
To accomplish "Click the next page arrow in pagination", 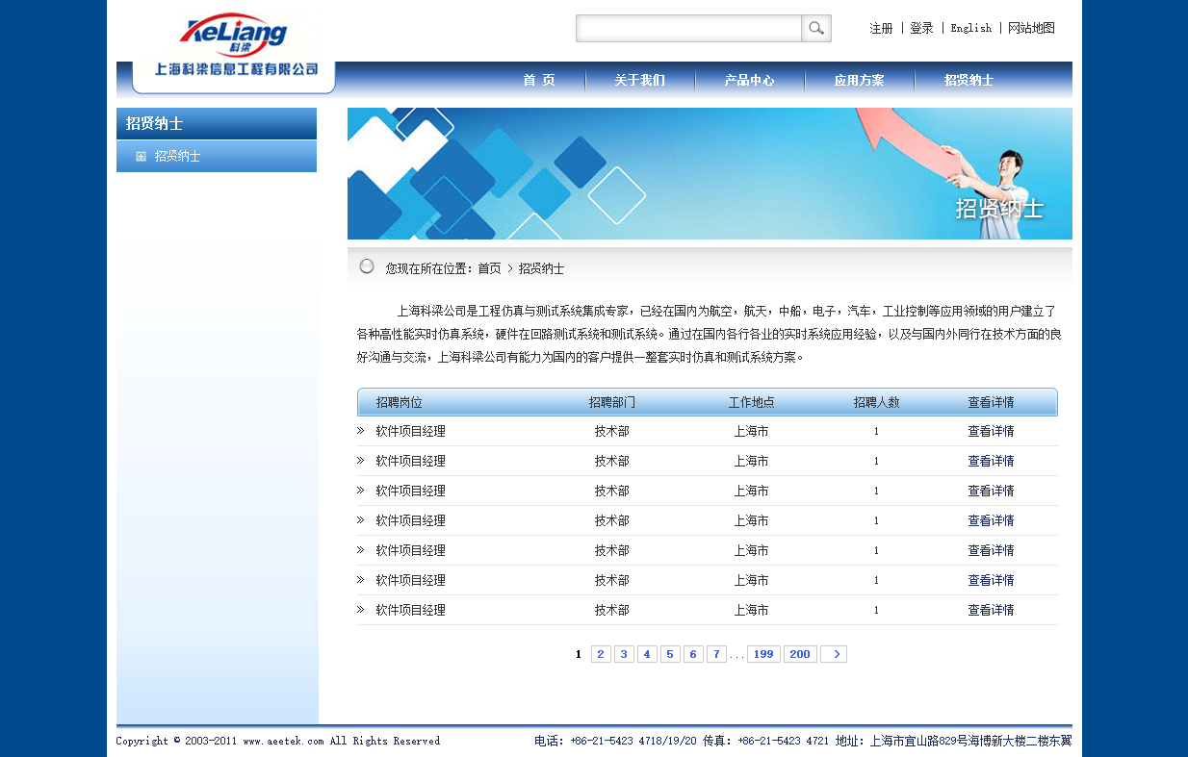I will point(834,654).
